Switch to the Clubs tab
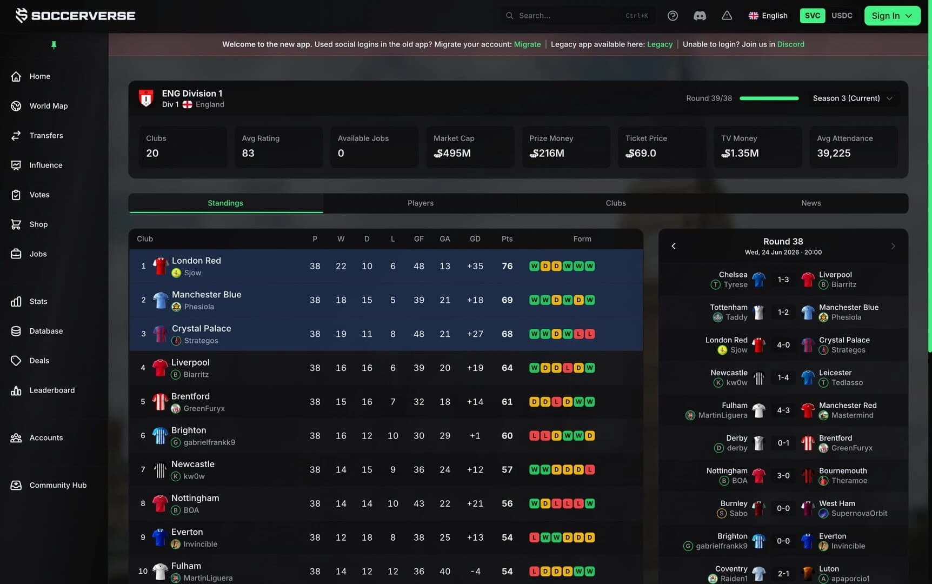This screenshot has width=932, height=584. (x=616, y=203)
